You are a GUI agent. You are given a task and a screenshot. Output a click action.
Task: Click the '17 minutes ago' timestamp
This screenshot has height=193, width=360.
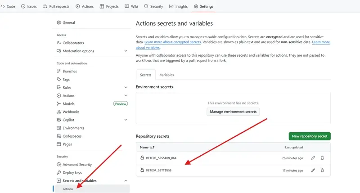coord(292,170)
